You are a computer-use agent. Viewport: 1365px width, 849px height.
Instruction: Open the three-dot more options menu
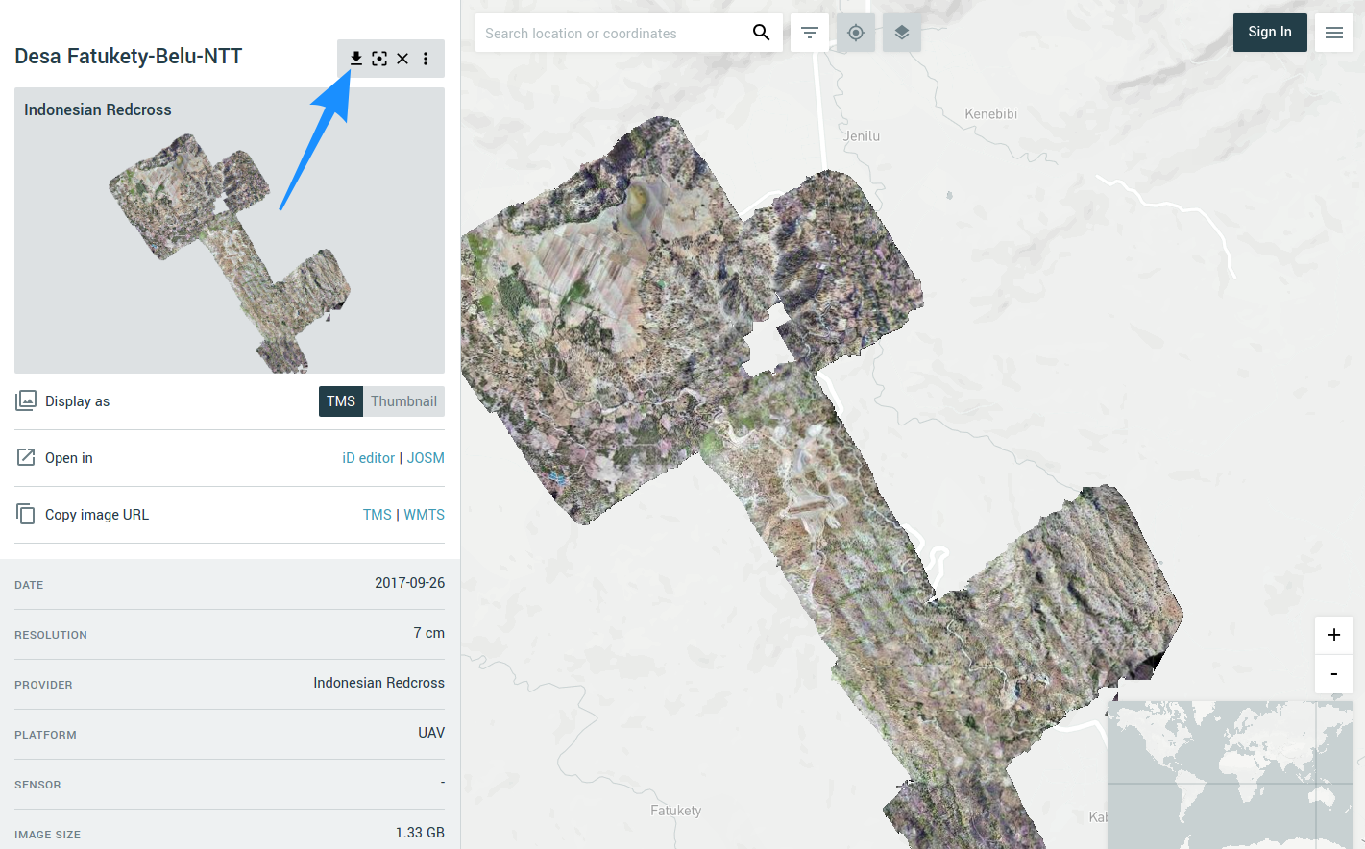click(426, 59)
